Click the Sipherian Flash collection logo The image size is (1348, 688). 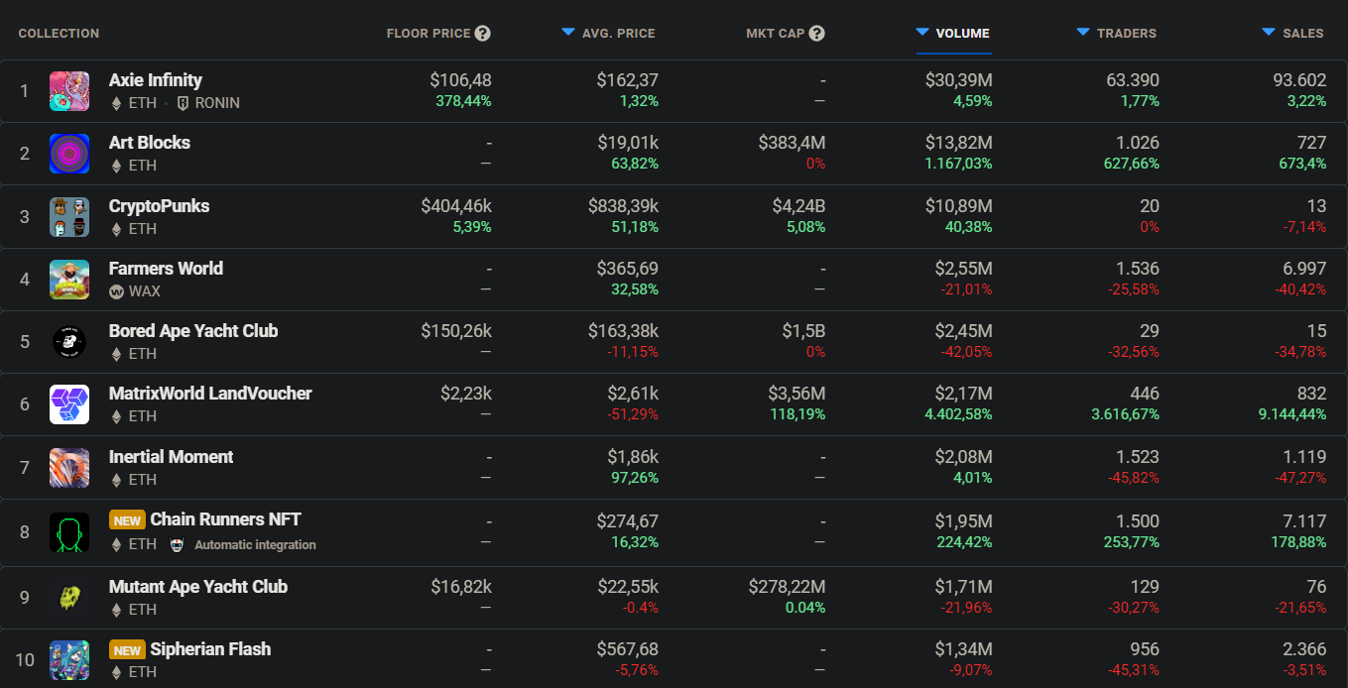coord(69,659)
